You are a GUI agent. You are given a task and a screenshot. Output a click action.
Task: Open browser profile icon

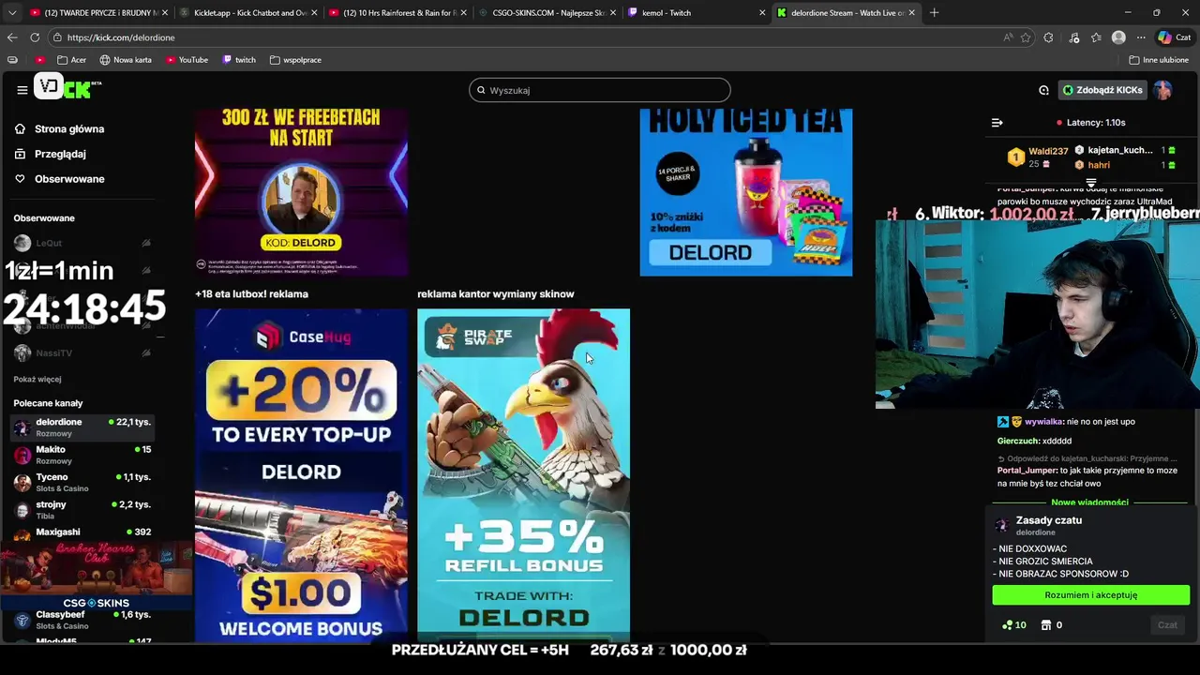(x=1118, y=37)
